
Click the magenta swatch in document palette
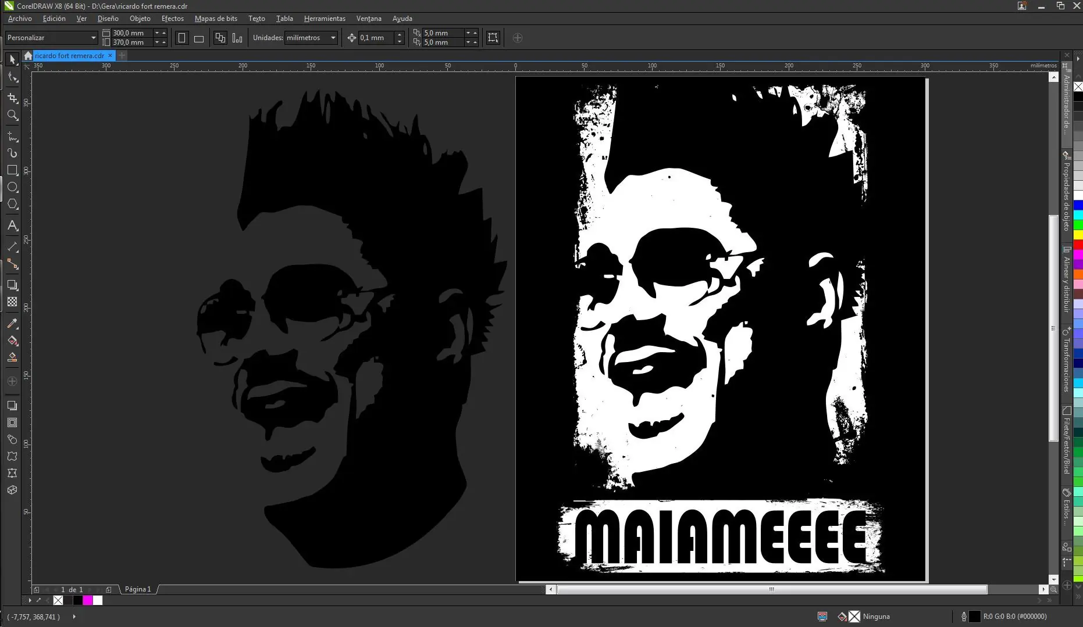click(x=88, y=600)
